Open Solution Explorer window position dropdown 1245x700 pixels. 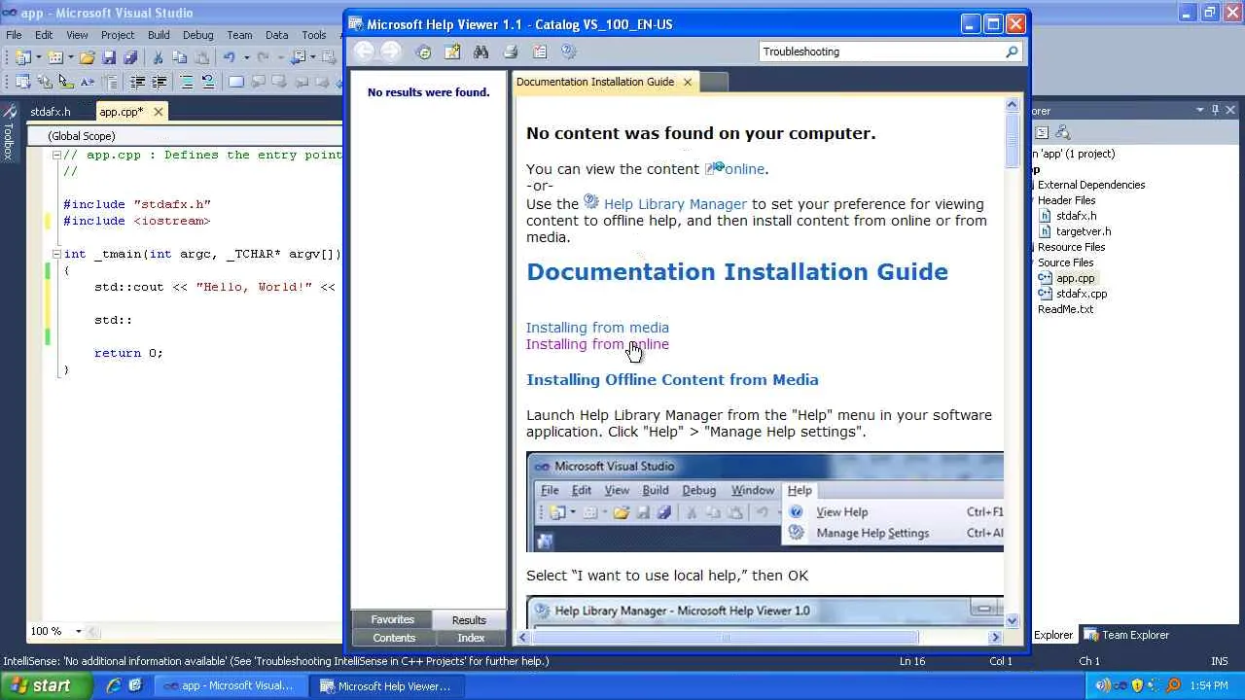tap(1200, 111)
